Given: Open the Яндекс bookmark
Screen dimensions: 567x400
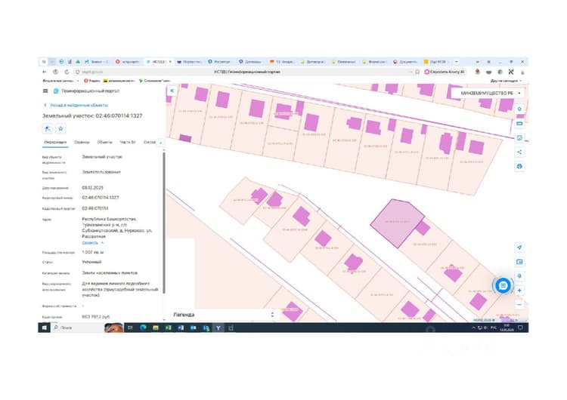Looking at the screenshot, I should click(x=91, y=81).
